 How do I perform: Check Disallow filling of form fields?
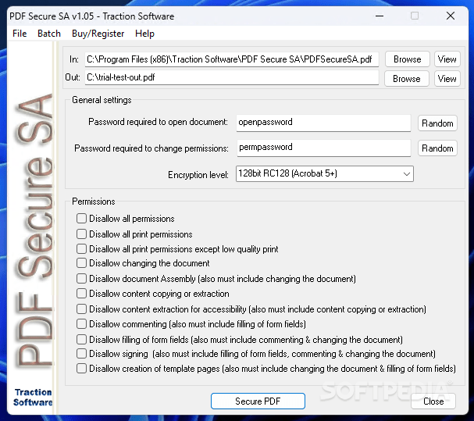point(81,339)
